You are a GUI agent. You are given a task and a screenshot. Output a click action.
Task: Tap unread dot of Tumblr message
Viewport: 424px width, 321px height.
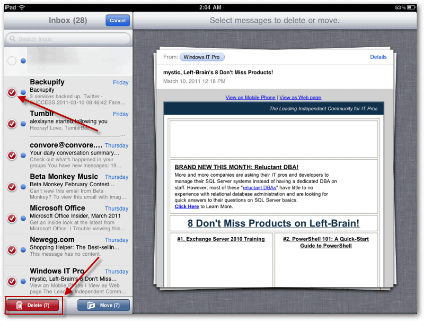click(x=23, y=124)
